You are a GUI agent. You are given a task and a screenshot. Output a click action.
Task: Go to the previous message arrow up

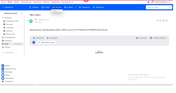(139, 7)
